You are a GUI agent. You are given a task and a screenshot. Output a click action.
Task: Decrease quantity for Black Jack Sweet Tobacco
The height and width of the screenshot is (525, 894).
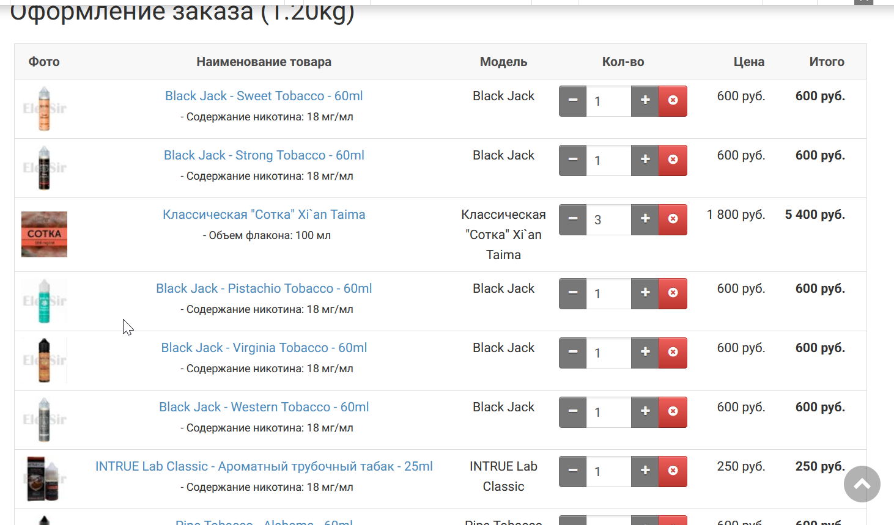(573, 101)
